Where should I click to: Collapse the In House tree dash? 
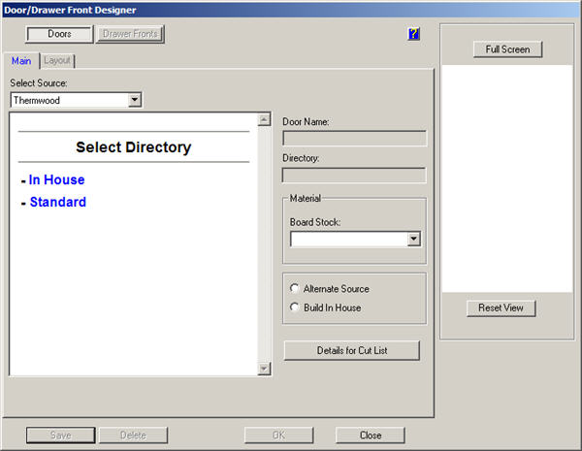pyautogui.click(x=22, y=180)
